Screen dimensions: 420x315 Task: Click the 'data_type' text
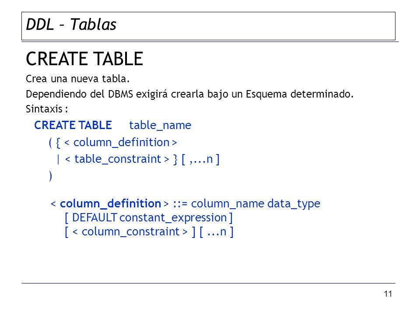294,203
